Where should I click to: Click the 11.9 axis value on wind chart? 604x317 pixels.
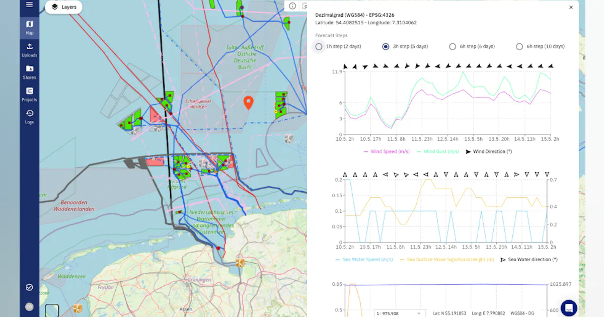[x=337, y=72]
